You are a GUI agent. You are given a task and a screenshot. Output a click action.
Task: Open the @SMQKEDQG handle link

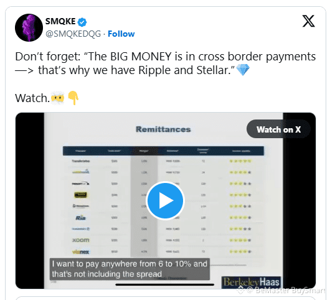(x=73, y=34)
